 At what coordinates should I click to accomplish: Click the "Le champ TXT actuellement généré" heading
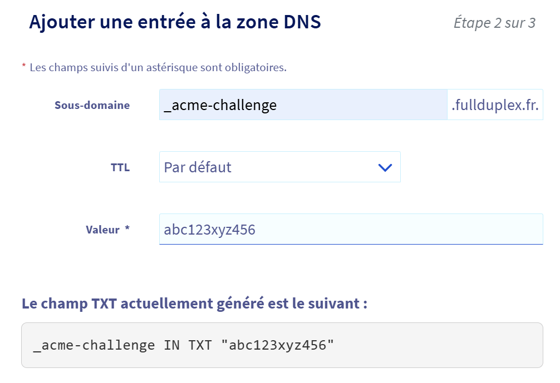tap(195, 304)
